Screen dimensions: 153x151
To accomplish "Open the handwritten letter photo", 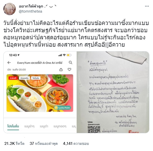I will tap(113, 92).
